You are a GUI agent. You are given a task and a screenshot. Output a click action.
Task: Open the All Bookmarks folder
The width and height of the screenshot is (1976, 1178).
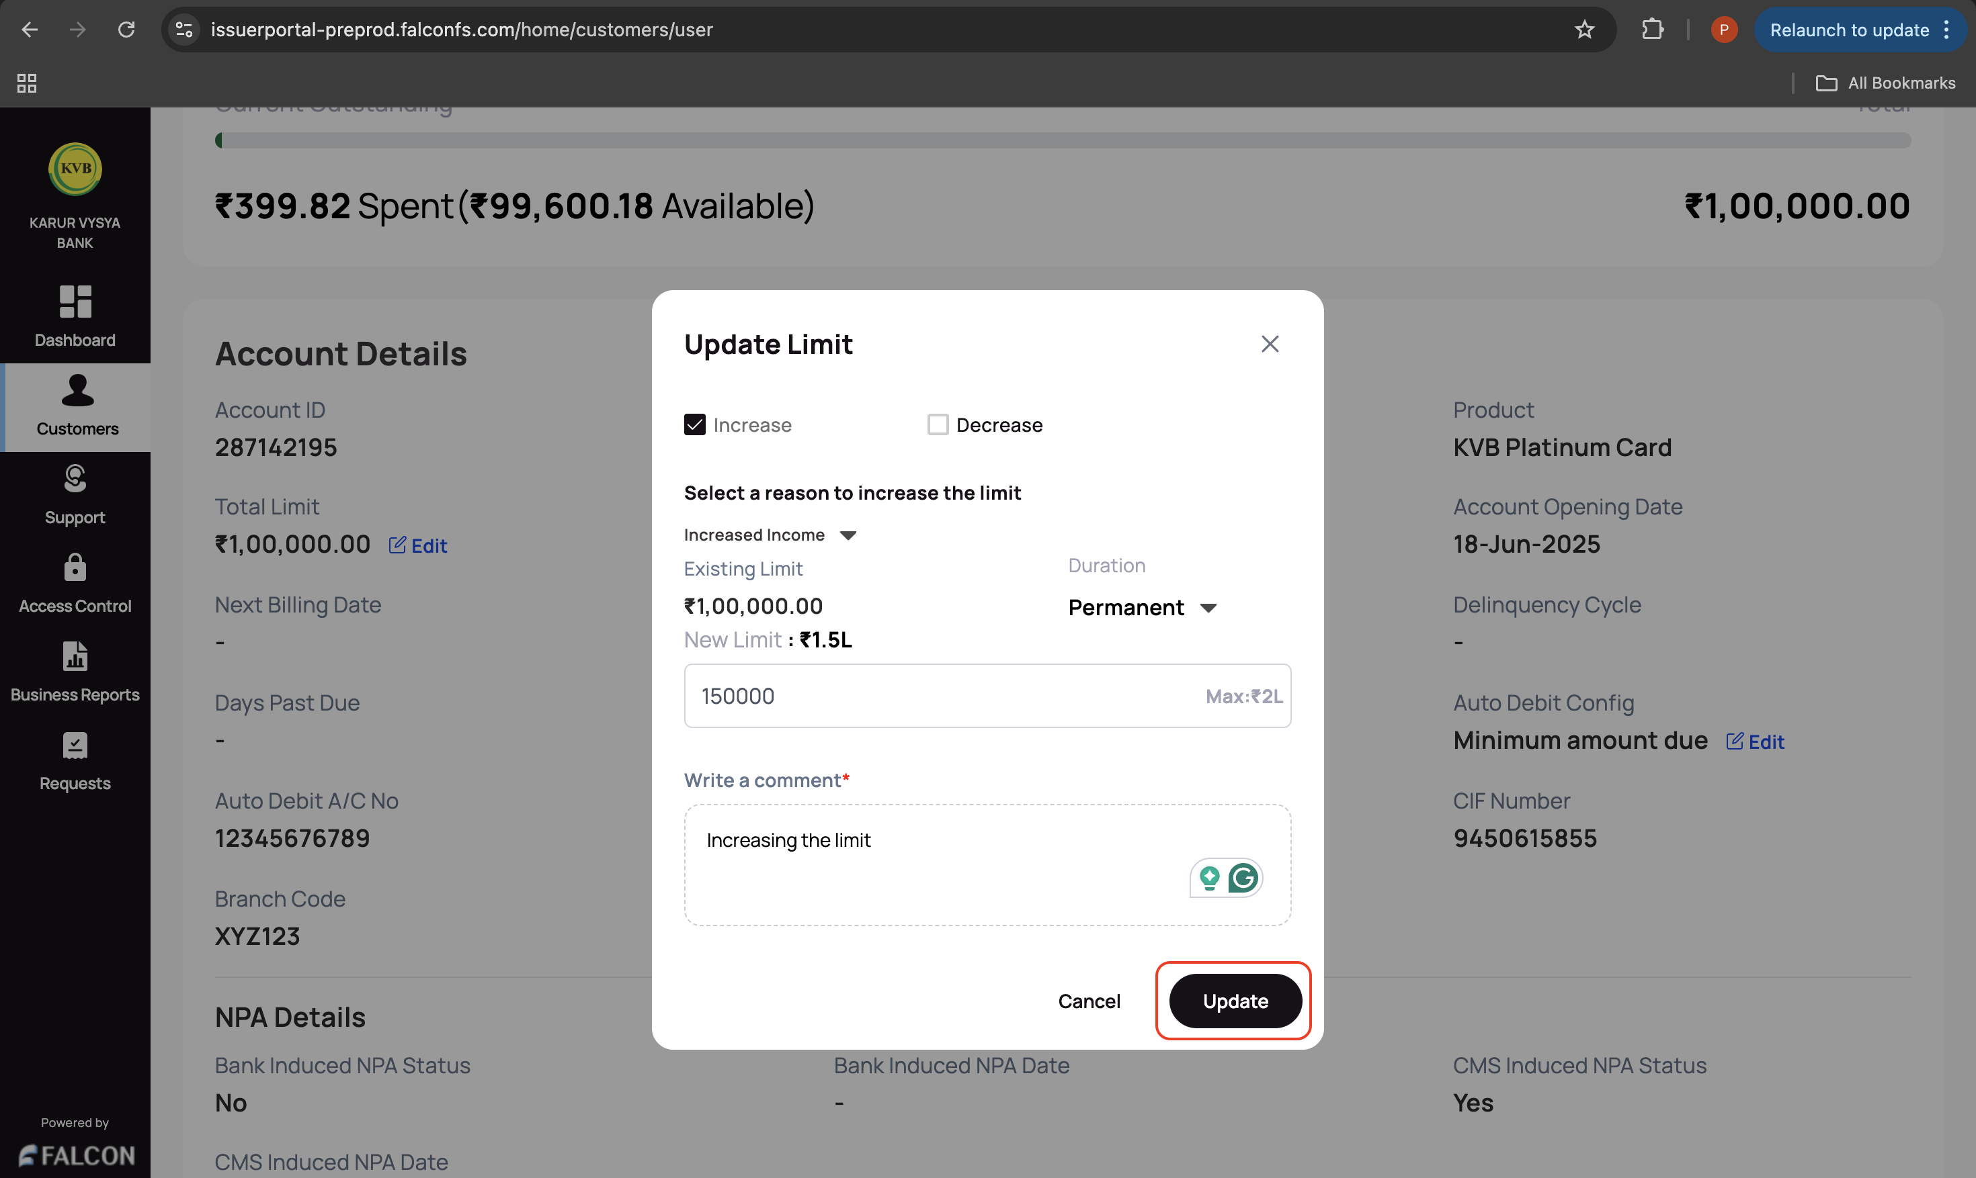tap(1885, 83)
